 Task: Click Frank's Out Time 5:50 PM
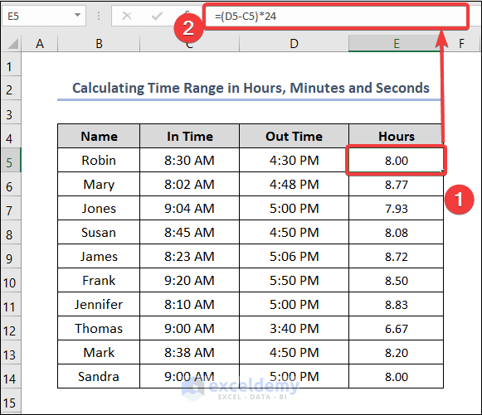(x=294, y=280)
